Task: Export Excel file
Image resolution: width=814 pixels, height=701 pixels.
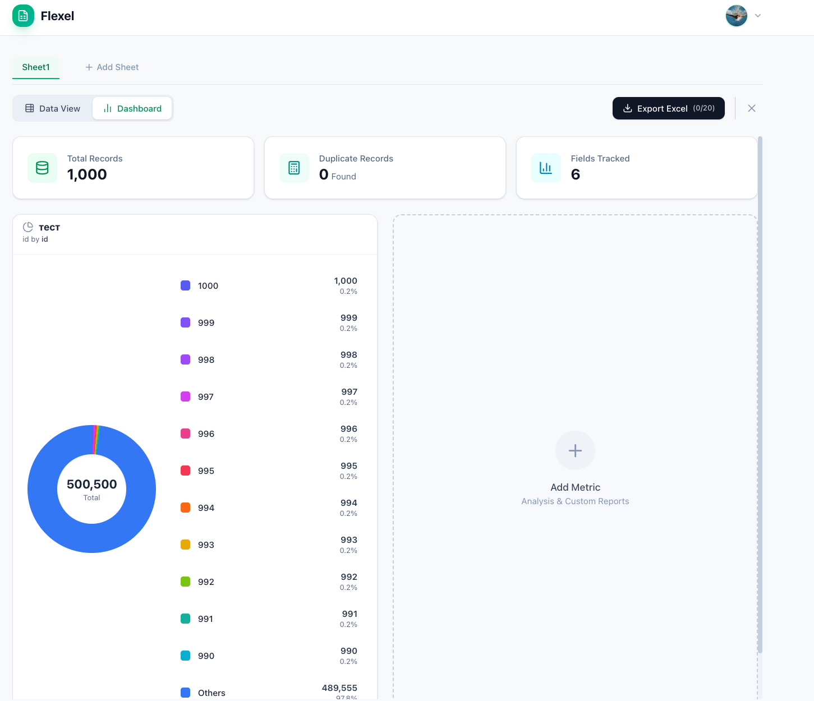Action: click(669, 108)
